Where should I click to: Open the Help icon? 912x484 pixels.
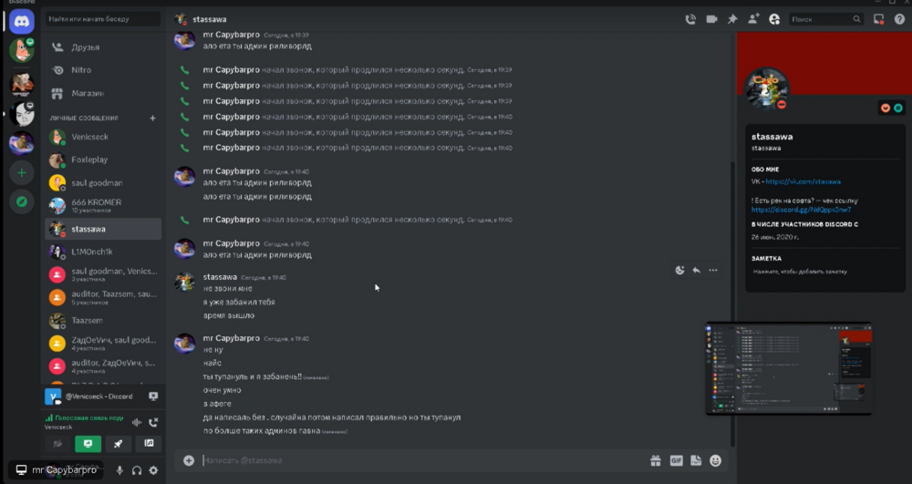tap(899, 19)
